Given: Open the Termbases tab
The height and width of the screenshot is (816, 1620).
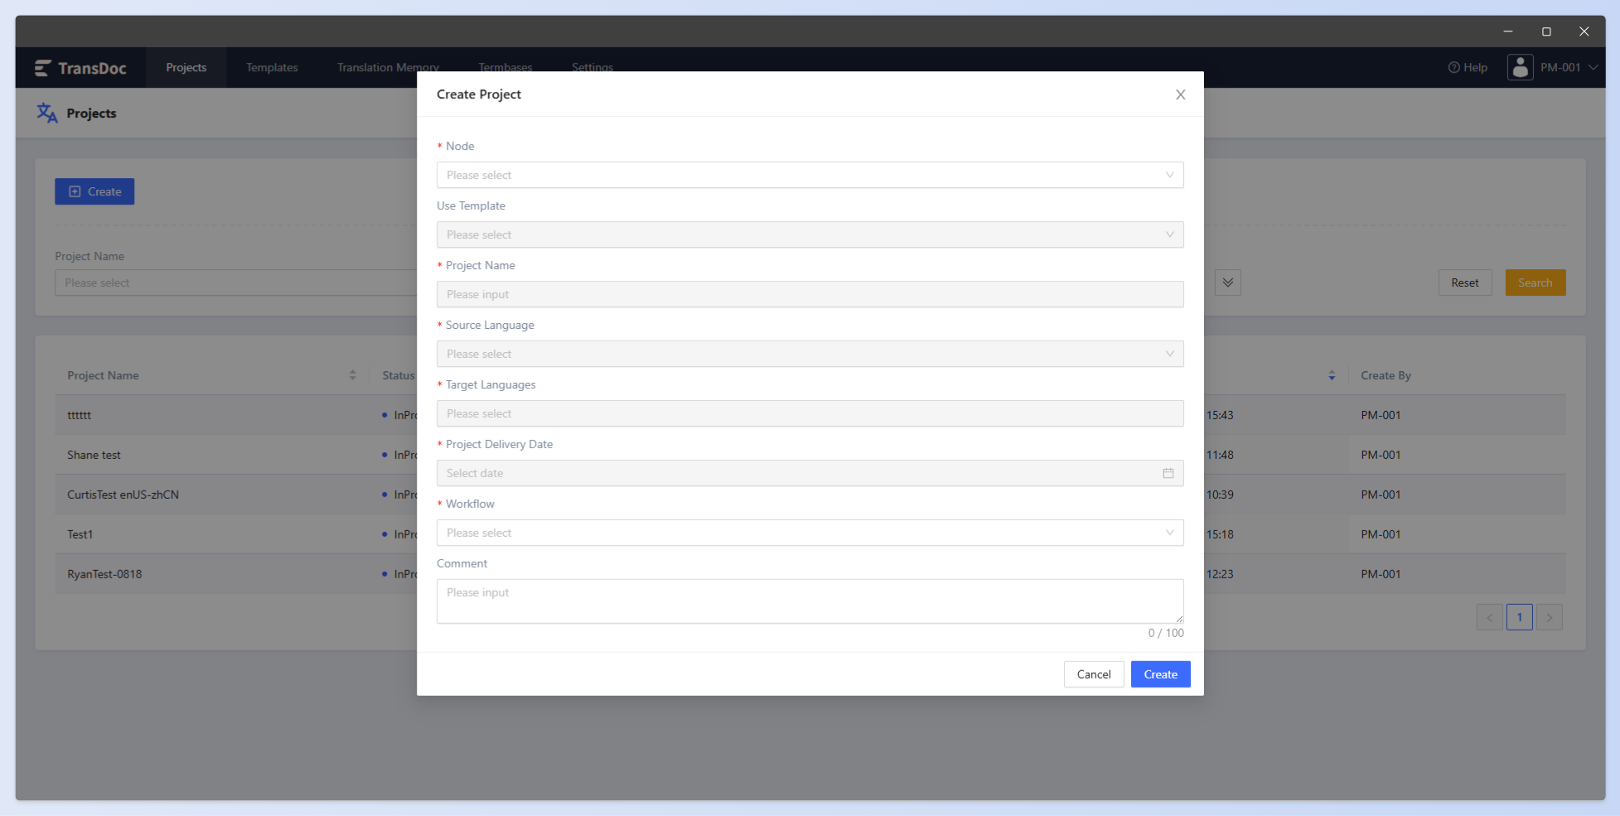Looking at the screenshot, I should click(x=505, y=67).
